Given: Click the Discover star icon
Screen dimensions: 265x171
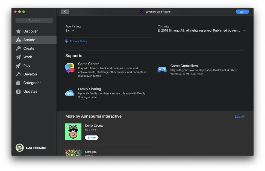Looking at the screenshot, I should point(18,31).
